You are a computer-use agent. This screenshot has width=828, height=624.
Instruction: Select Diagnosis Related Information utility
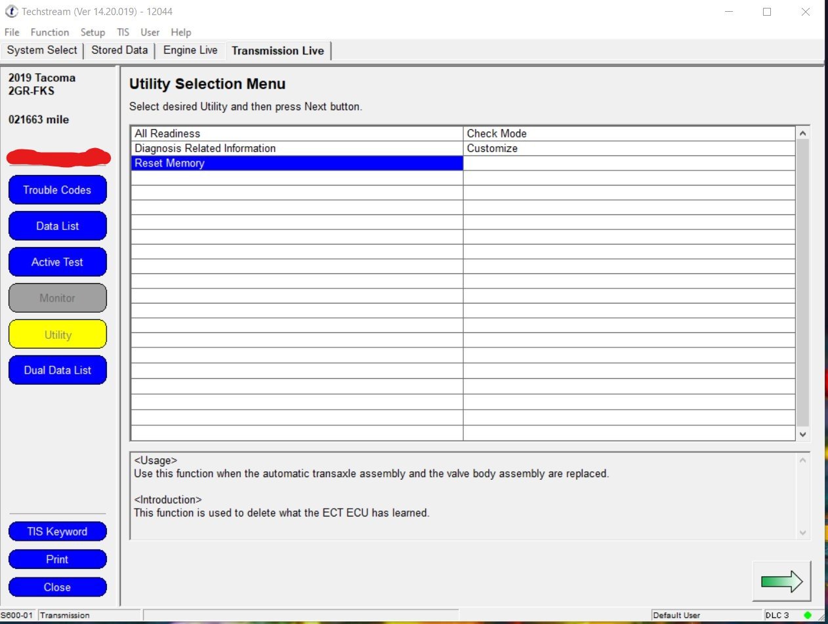297,149
